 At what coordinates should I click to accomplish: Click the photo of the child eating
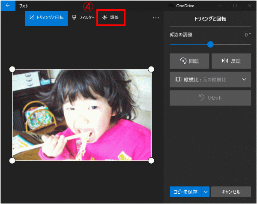82,115
